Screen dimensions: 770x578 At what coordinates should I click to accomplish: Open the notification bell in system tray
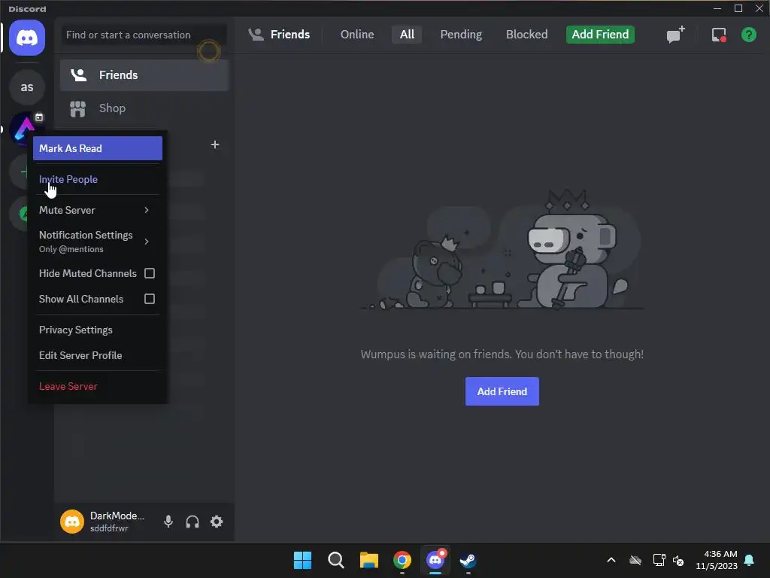[750, 560]
